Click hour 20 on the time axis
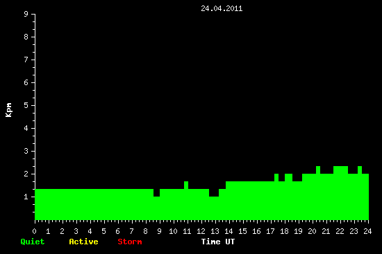382x254 pixels. [312, 231]
